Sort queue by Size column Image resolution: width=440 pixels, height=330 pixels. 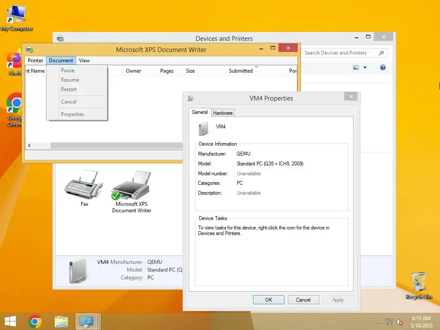[205, 71]
